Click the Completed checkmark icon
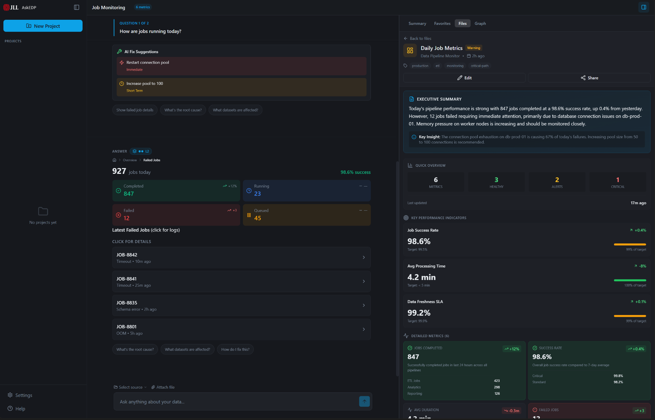Screen dimensions: 655x420 [118, 191]
